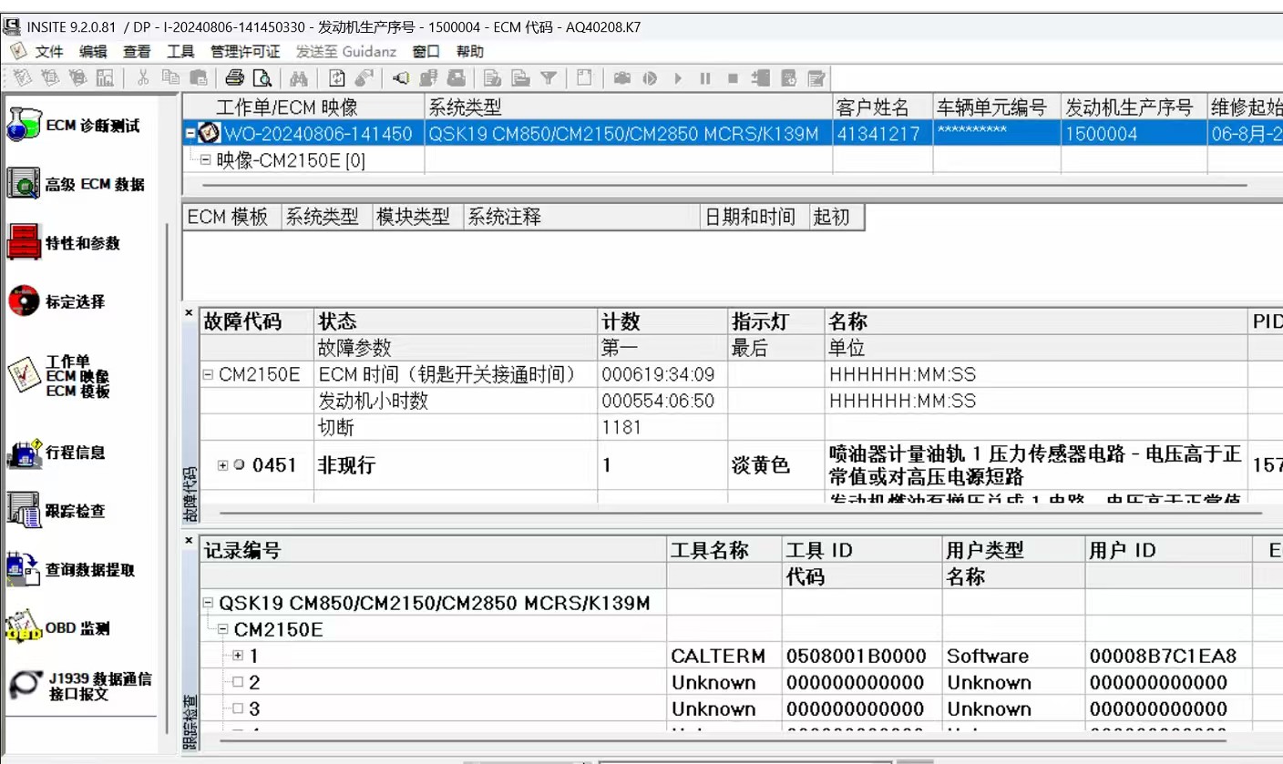Click the printer icon in the toolbar
The image size is (1283, 764).
pos(235,78)
